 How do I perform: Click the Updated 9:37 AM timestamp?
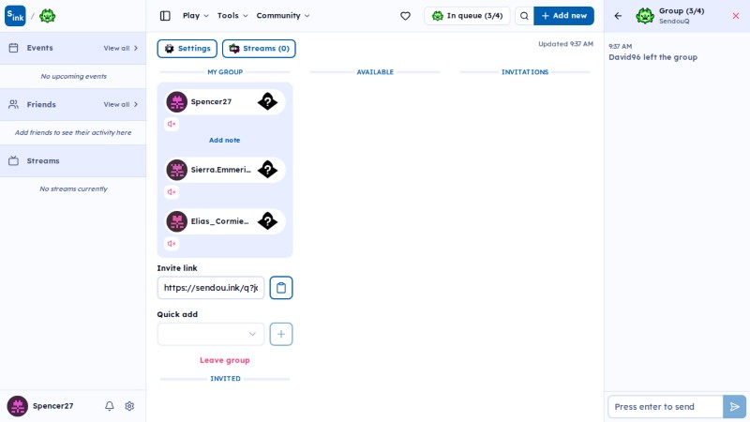coord(565,44)
